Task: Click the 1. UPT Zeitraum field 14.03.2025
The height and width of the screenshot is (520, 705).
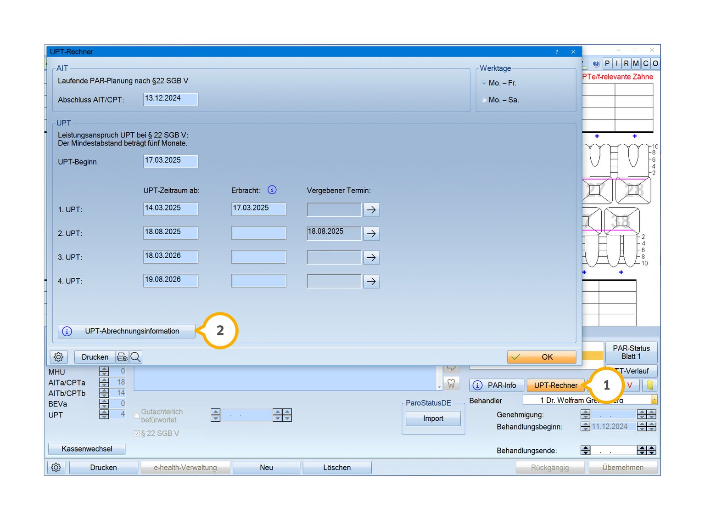Action: 171,209
